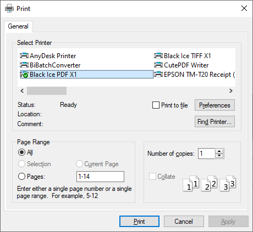Switch to the General tab
The image size is (253, 232).
tap(18, 26)
